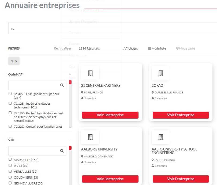View the 21 CENTRALE PARTNERS company
This screenshot has width=217, height=185.
[x=110, y=115]
